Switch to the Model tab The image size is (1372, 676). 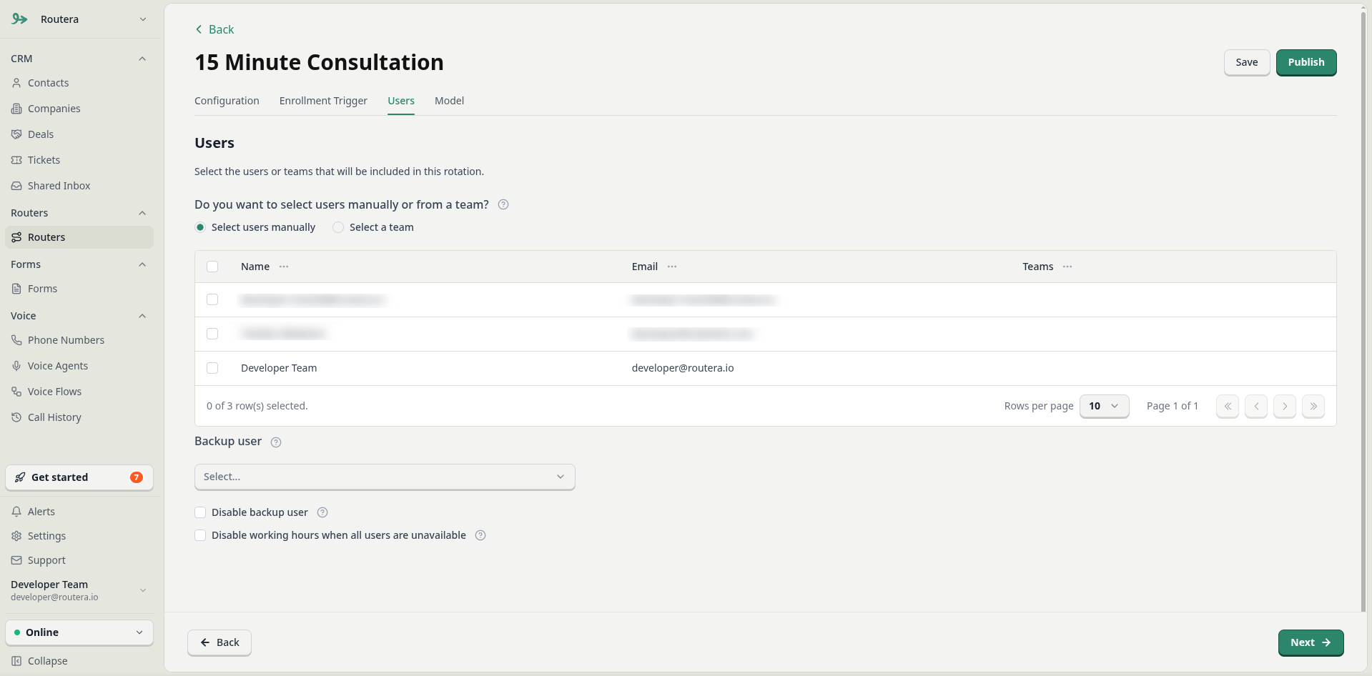[449, 101]
